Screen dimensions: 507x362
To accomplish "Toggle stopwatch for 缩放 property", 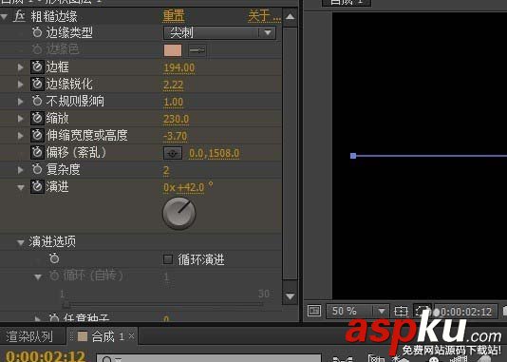I will [37, 118].
